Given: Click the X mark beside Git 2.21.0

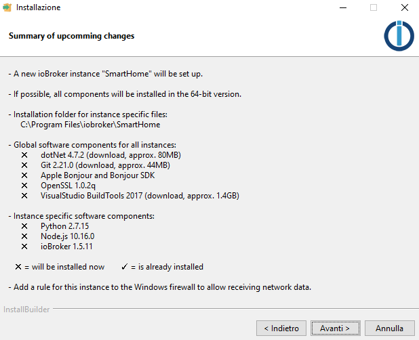Looking at the screenshot, I should point(24,165).
